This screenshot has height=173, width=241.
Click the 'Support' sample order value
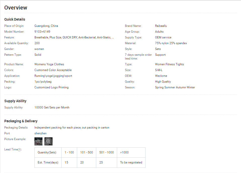pyautogui.click(x=160, y=55)
